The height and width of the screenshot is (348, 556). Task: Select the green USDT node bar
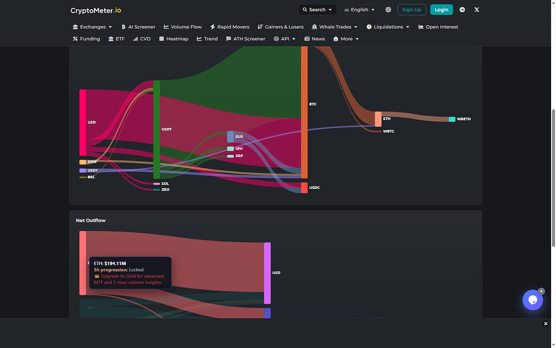click(x=156, y=129)
